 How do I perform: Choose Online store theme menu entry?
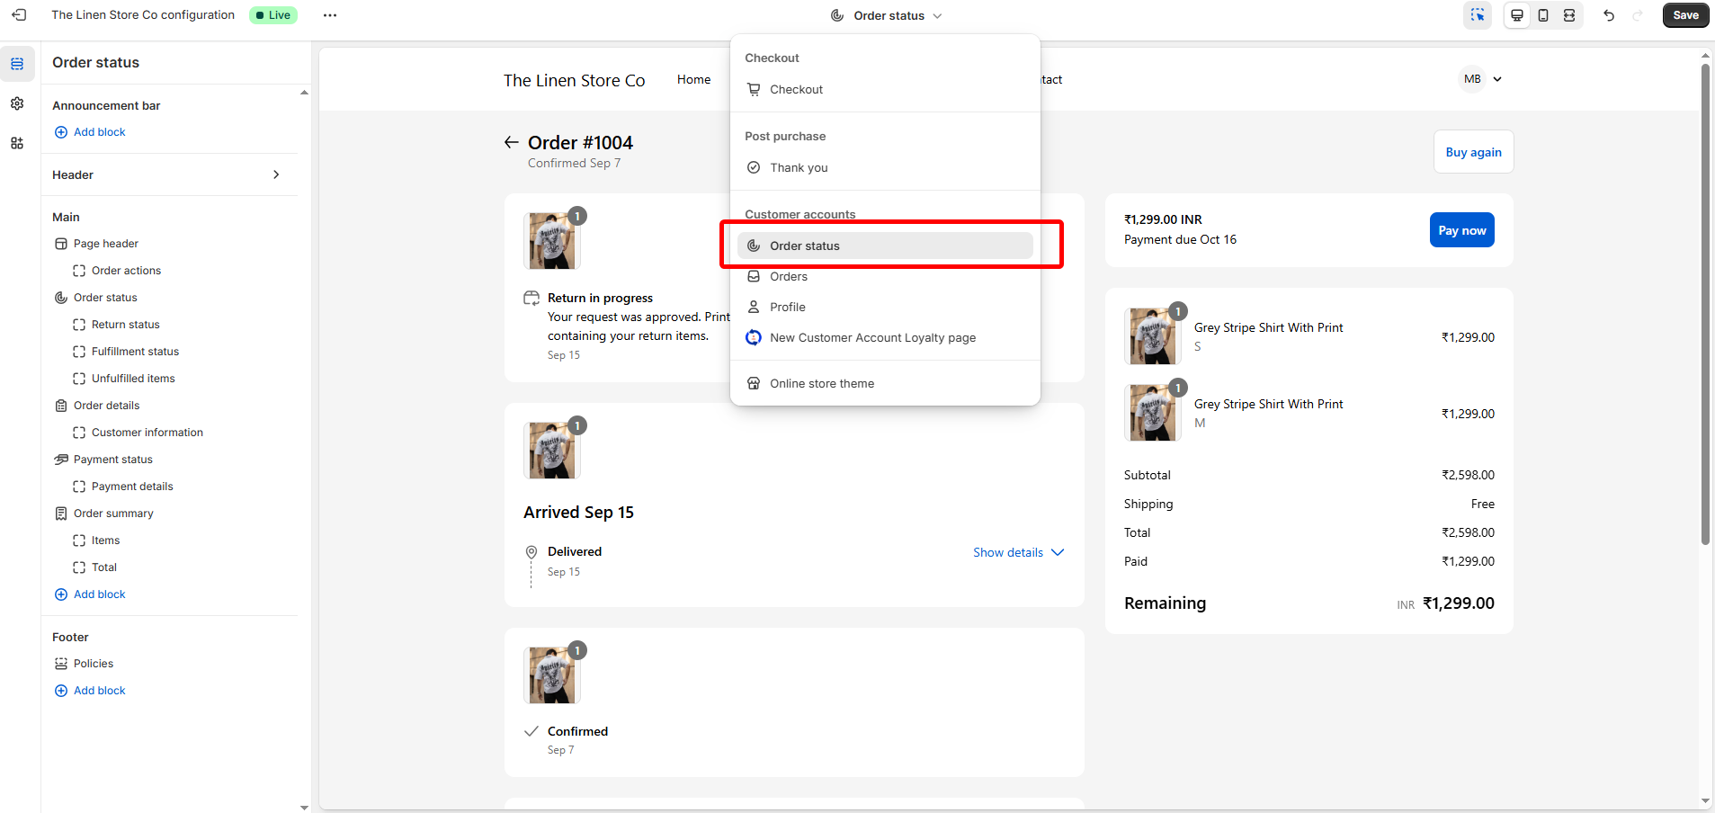(x=821, y=383)
